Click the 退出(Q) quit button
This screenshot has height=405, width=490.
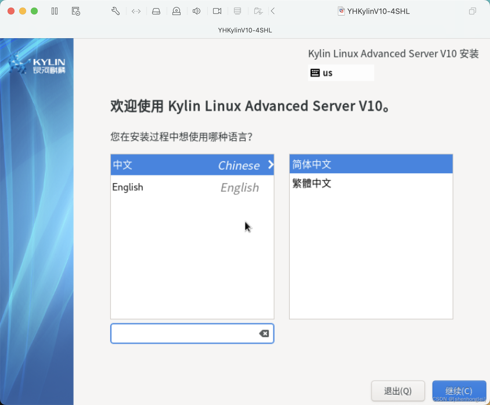tap(398, 391)
